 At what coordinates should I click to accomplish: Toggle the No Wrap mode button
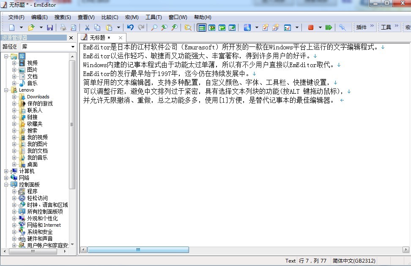click(x=202, y=27)
